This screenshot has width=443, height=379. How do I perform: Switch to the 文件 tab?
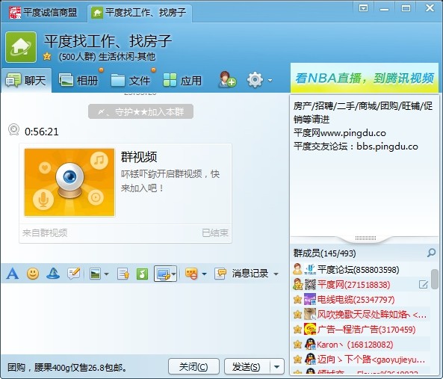coord(130,81)
